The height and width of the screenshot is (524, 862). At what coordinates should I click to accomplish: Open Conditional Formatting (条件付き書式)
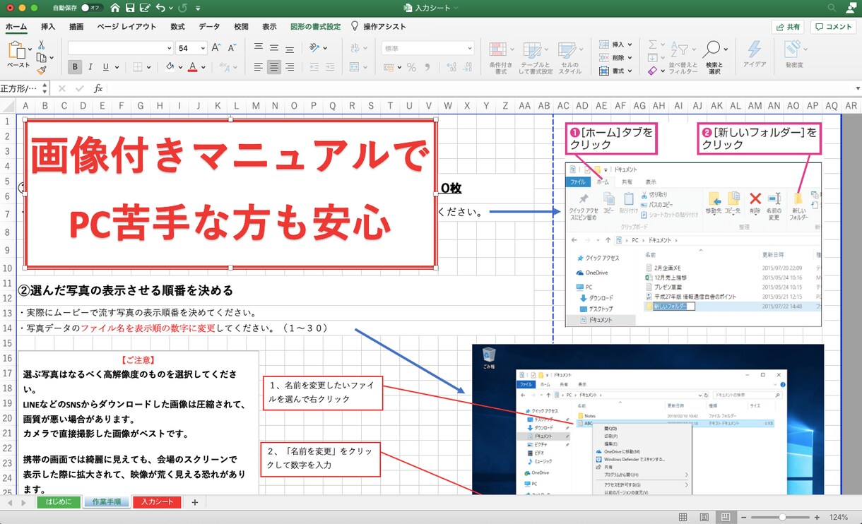(500, 57)
